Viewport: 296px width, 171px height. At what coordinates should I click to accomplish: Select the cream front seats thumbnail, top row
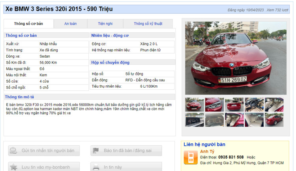[x=274, y=105]
